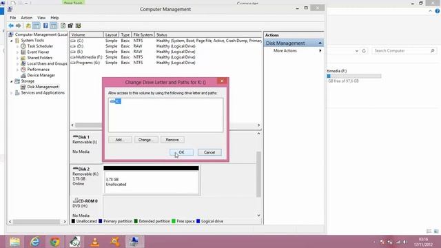Collapse the System Tools node

coord(12,41)
